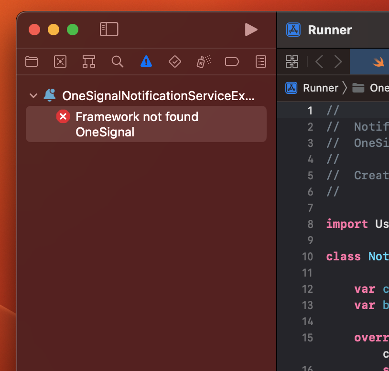
Task: Switch to the Symbol navigator
Action: coord(88,62)
